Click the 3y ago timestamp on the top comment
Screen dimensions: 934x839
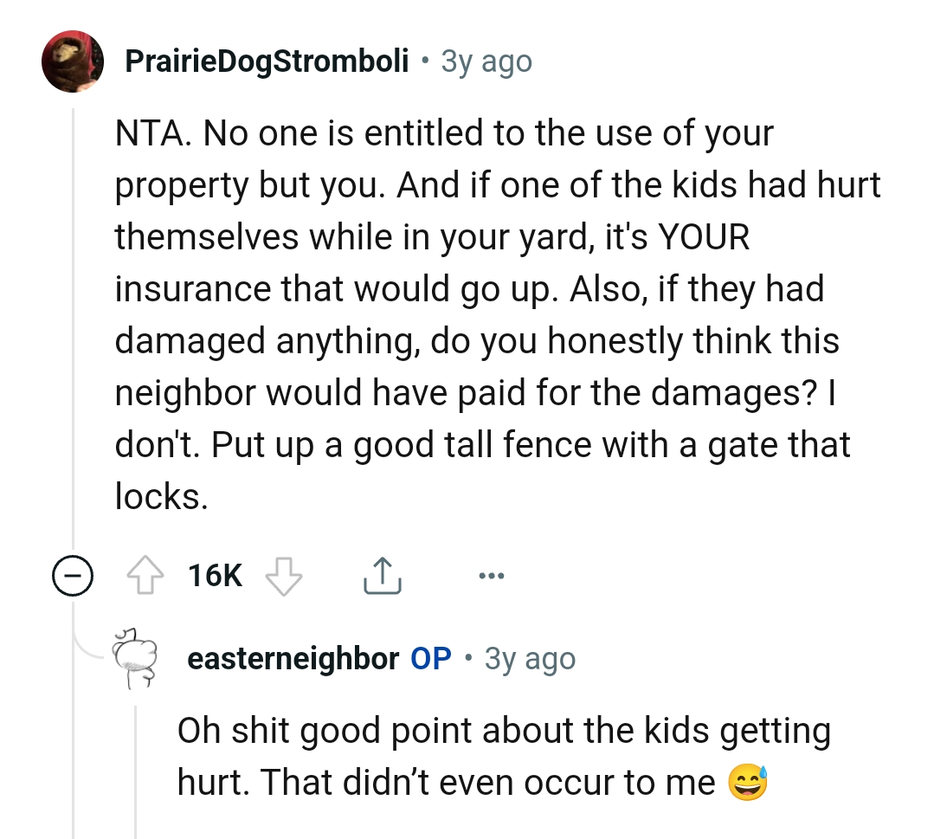point(486,61)
